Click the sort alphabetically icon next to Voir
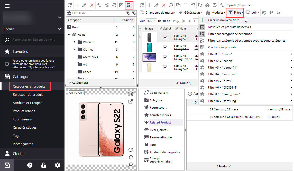 coord(264,13)
